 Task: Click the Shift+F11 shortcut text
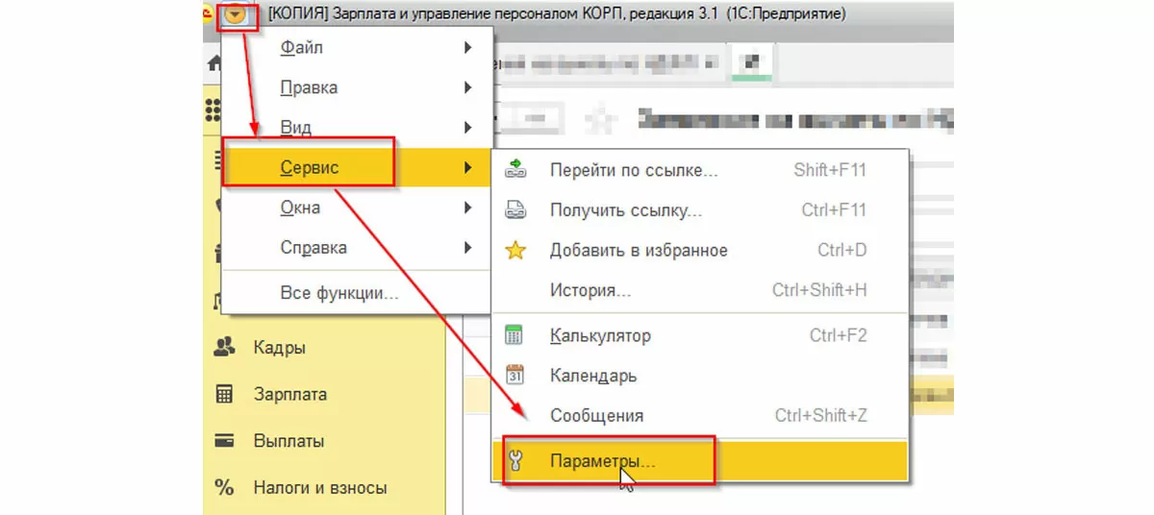pos(830,170)
